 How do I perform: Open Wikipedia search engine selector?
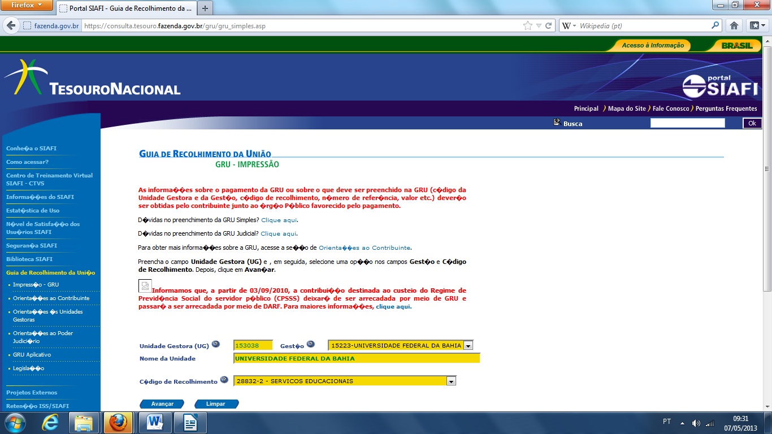(x=569, y=26)
